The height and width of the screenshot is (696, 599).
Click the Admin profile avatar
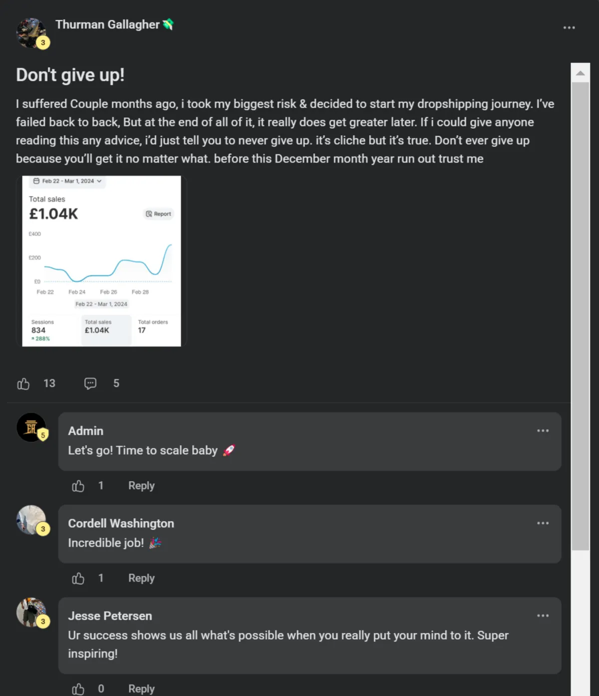pyautogui.click(x=31, y=427)
